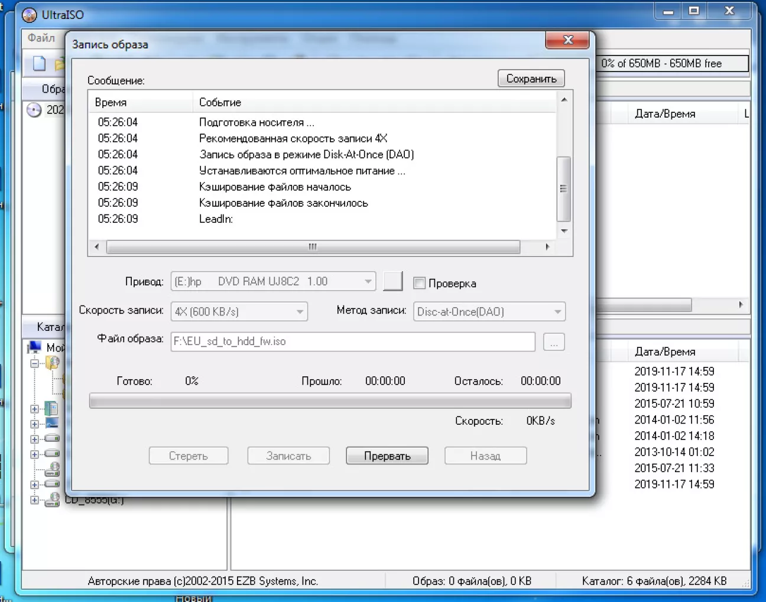766x602 pixels.
Task: Click the burn progress bar
Action: click(330, 402)
